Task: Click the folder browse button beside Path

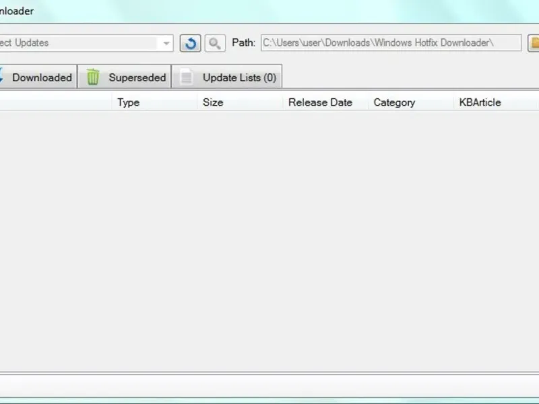Action: coord(534,43)
